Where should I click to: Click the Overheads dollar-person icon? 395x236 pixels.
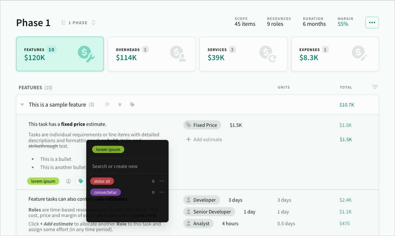pos(178,54)
